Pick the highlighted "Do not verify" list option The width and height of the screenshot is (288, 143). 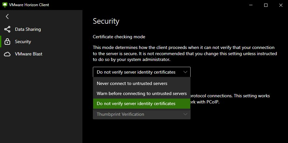point(136,103)
